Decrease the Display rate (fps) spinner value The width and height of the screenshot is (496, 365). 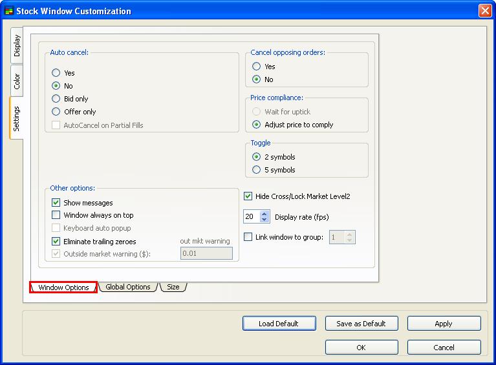264,220
